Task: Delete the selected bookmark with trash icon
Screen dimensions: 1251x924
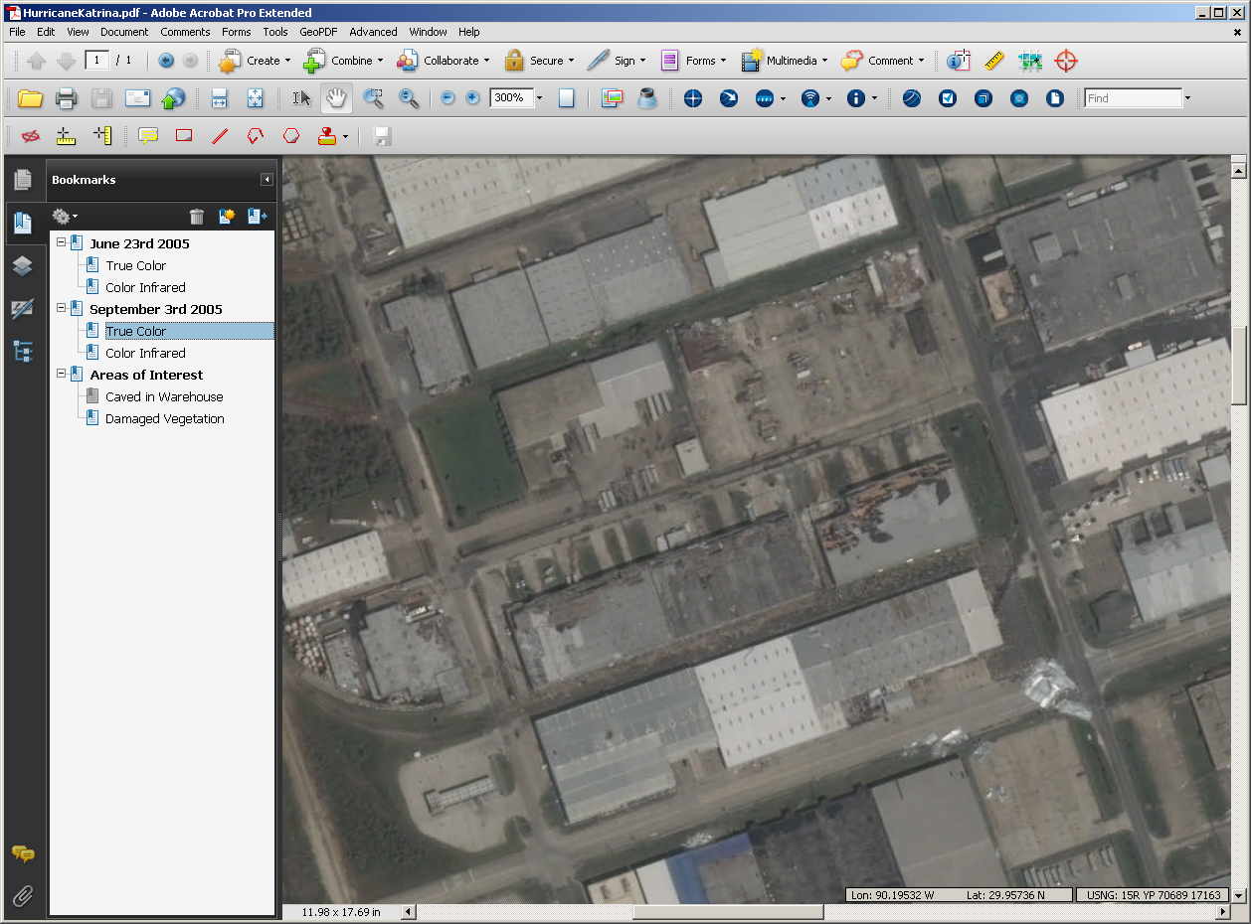Action: [197, 217]
